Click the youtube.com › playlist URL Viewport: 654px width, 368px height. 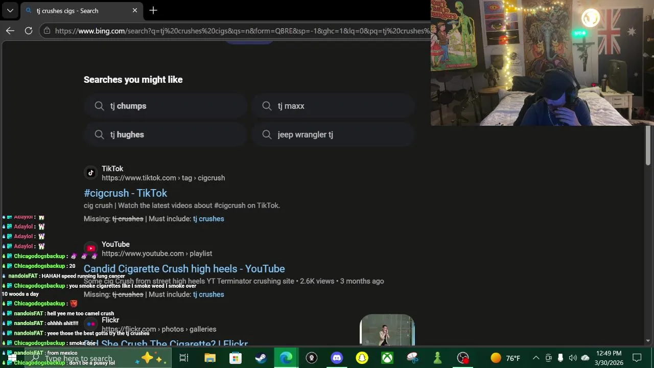[157, 254]
